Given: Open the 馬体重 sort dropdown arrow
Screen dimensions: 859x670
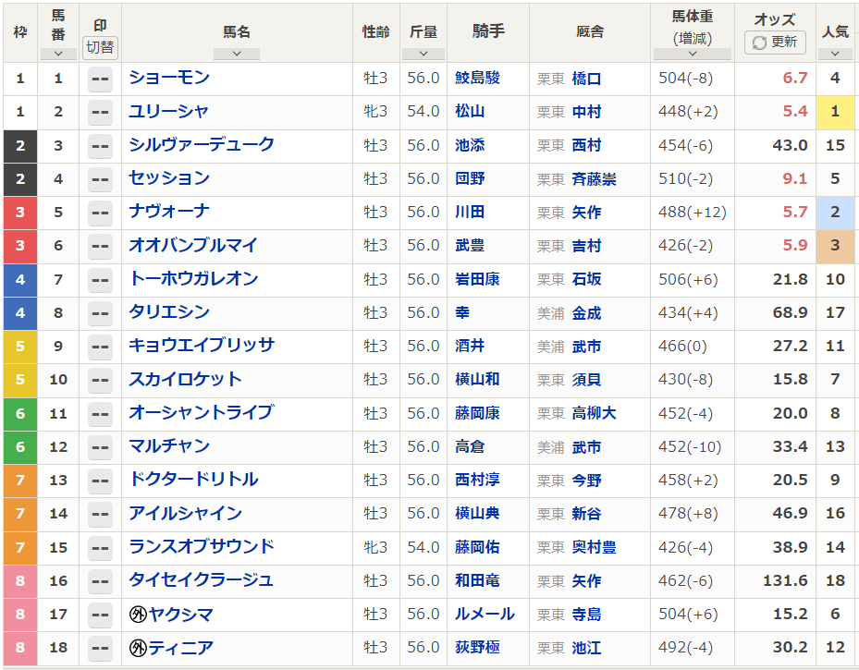Looking at the screenshot, I should [x=693, y=54].
